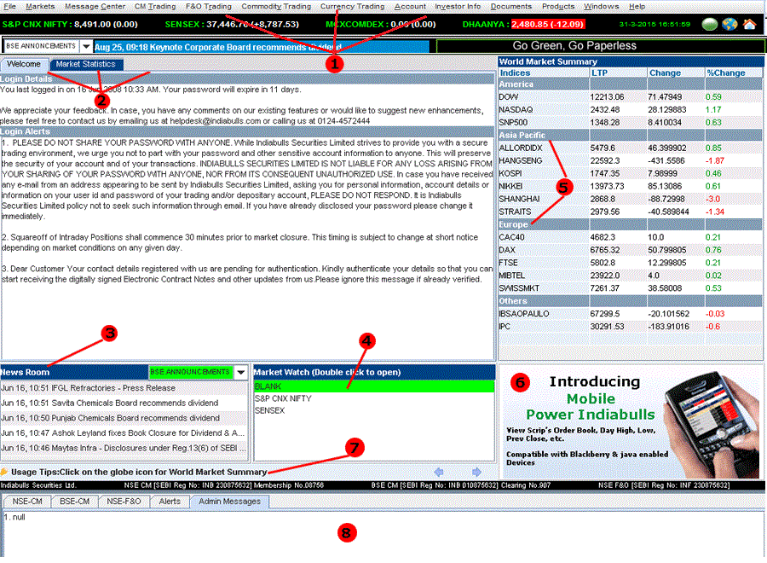Switch to the Market Statistics tab
767x563 pixels.
coord(86,64)
